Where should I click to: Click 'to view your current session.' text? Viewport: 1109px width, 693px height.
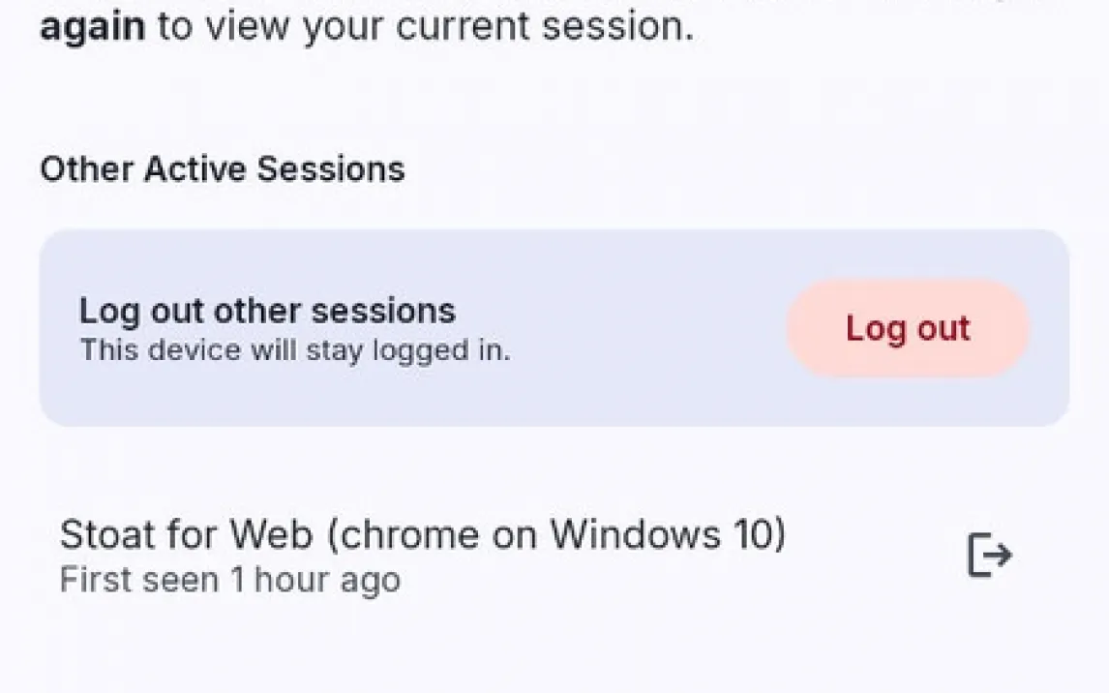click(425, 26)
